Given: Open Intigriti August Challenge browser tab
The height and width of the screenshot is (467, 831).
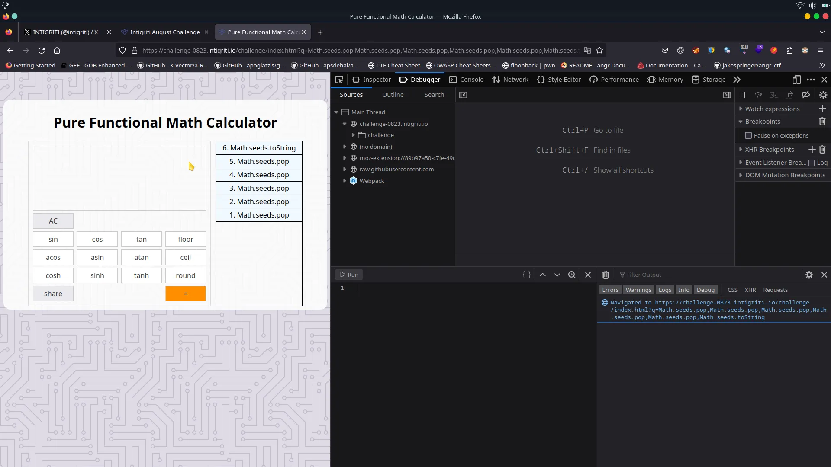Looking at the screenshot, I should (x=164, y=32).
